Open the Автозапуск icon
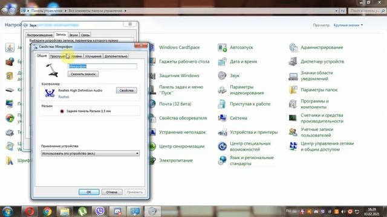 (x=222, y=48)
